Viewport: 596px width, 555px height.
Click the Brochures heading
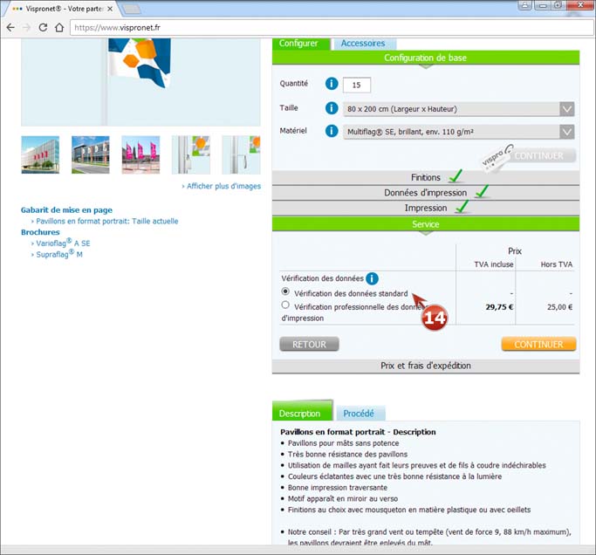40,232
